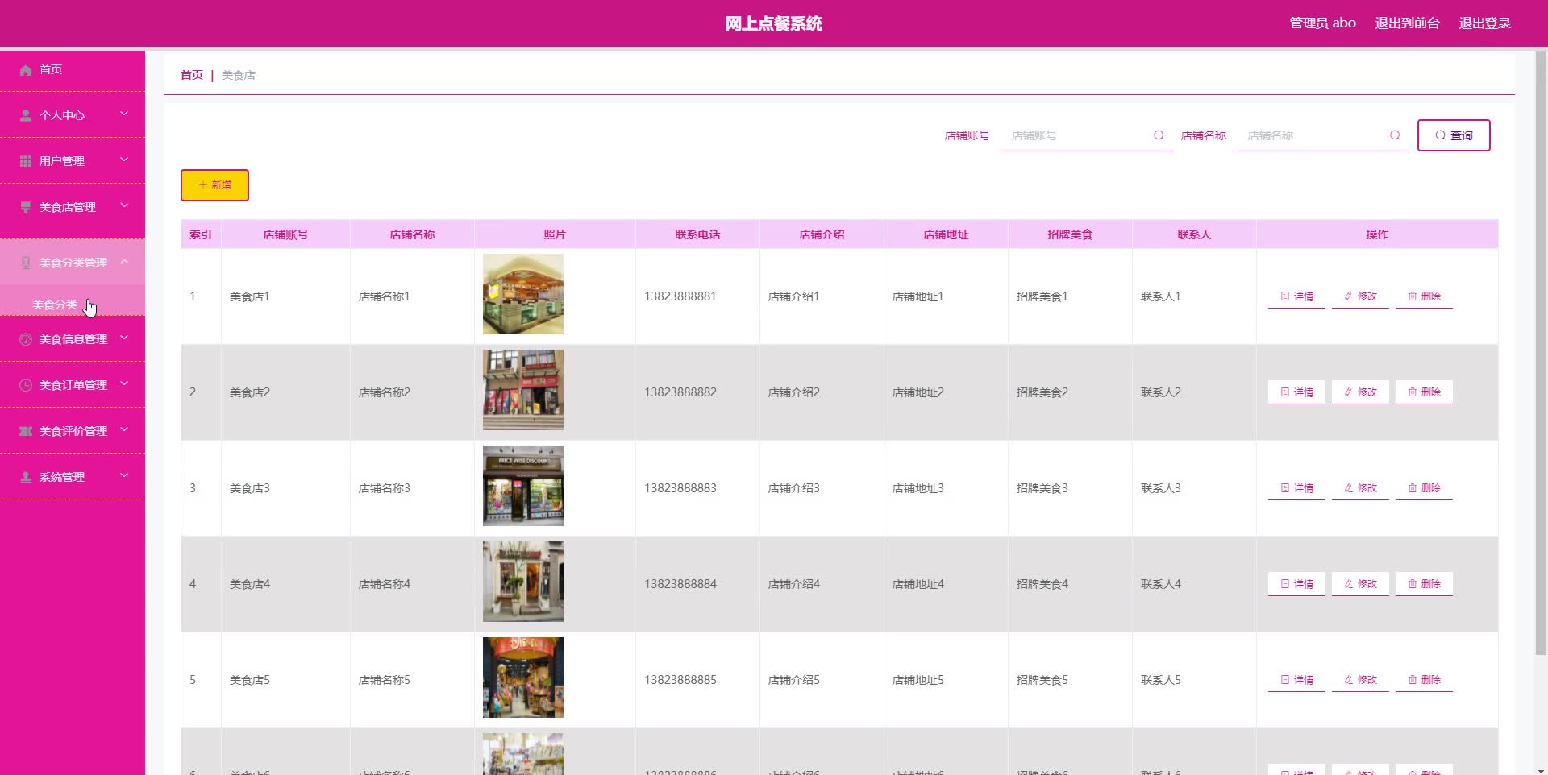Open the 用户管理 menu
The image size is (1548, 775).
tap(73, 161)
